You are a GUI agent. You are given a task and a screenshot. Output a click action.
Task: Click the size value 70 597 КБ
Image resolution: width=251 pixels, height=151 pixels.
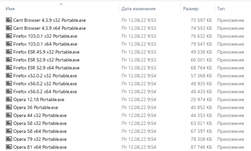tap(201, 20)
